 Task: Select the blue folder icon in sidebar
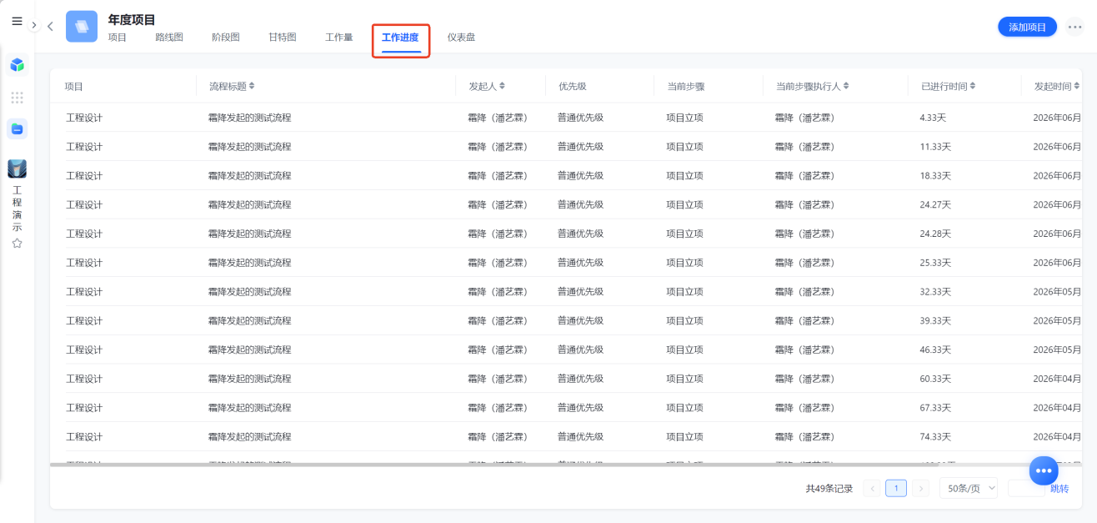point(17,129)
